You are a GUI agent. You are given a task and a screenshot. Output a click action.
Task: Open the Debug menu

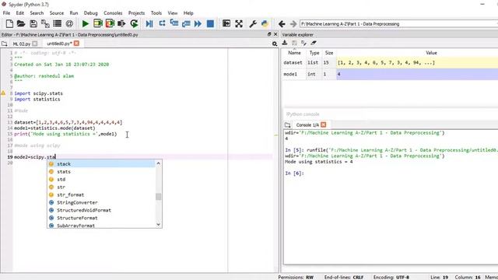click(91, 13)
